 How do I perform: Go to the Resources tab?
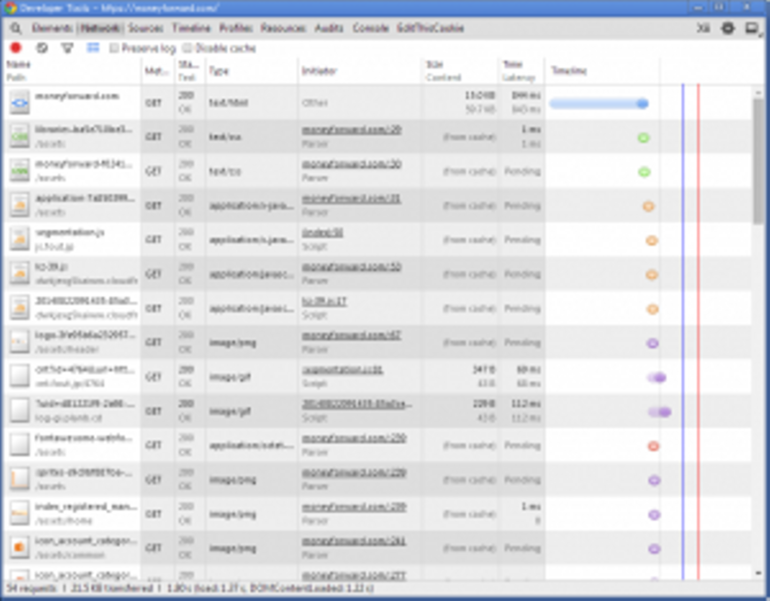283,28
